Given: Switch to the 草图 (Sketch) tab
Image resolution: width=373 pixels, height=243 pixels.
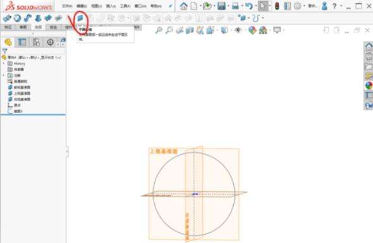Looking at the screenshot, I should click(x=23, y=27).
